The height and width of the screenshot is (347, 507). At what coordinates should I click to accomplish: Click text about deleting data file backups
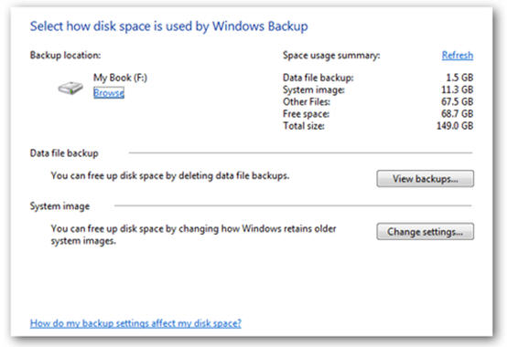(x=170, y=176)
